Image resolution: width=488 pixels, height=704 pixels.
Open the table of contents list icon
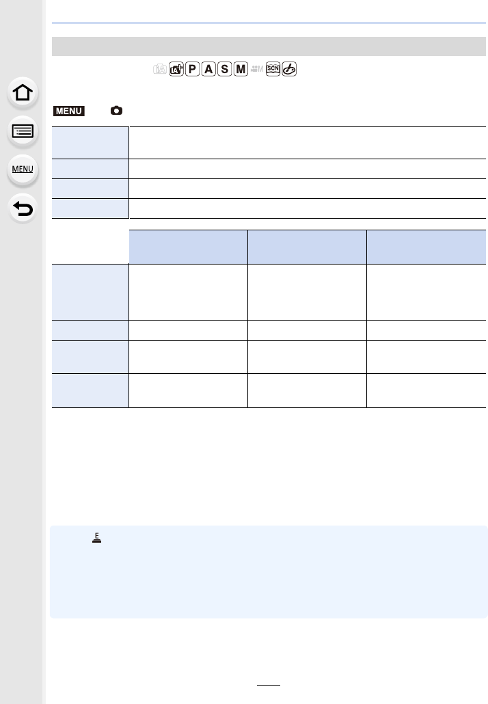click(x=22, y=131)
